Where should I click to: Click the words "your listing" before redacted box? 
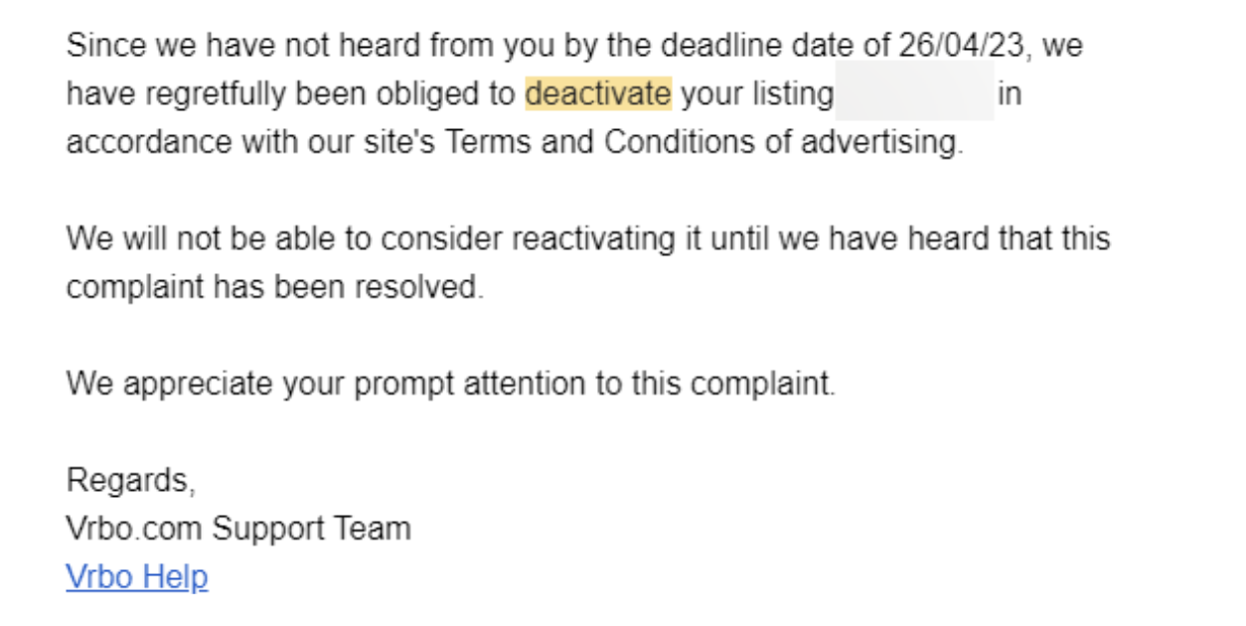tap(756, 93)
